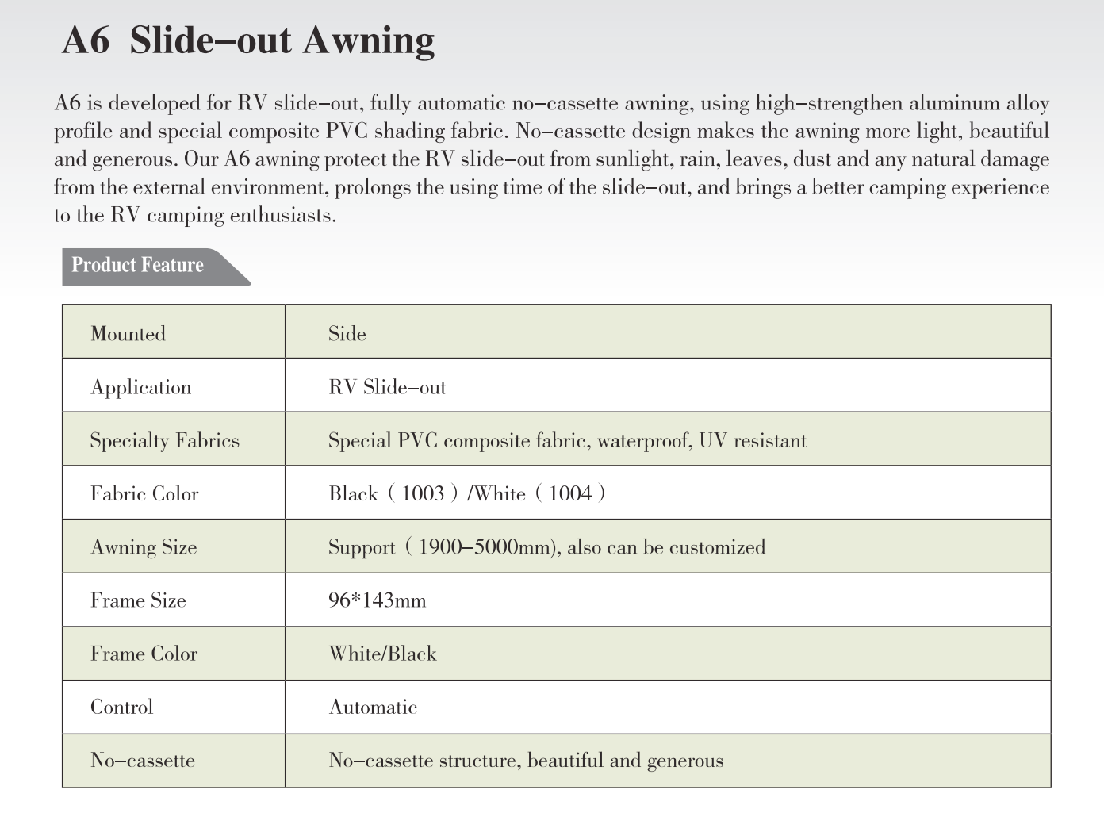Select the Awning Size row label
Screen dimensions: 1104x836
click(144, 546)
